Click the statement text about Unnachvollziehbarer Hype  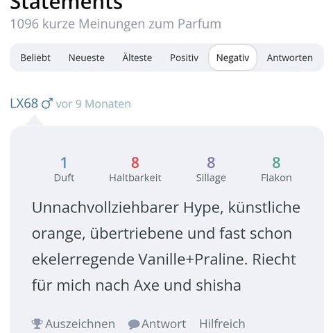click(x=166, y=246)
